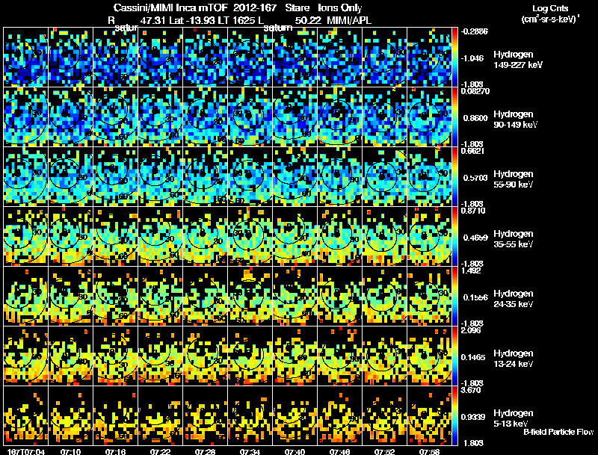The height and width of the screenshot is (455, 598).
Task: Pick the Hydrogen 55-90 keV panel at 07:58
Action: 429,177
